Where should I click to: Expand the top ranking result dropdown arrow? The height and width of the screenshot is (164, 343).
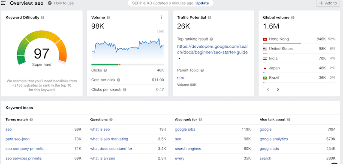coord(179,59)
